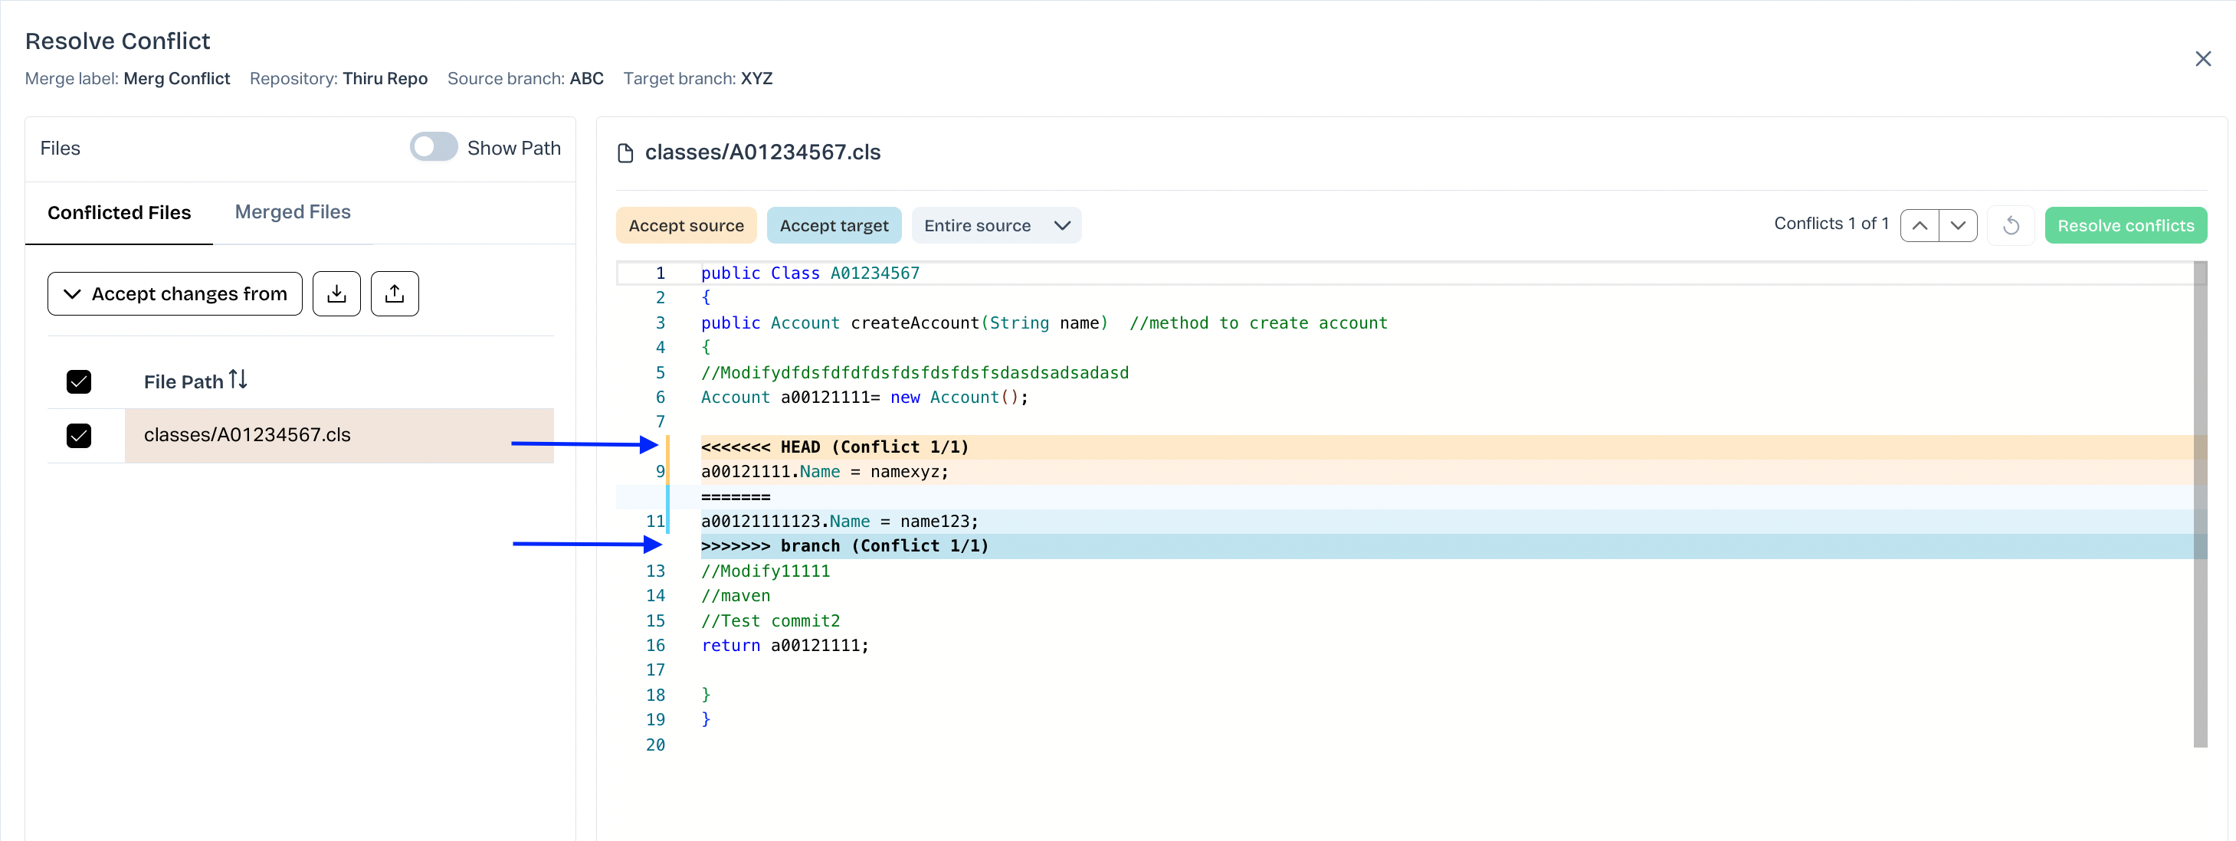Toggle the Show Path switch

click(x=433, y=148)
